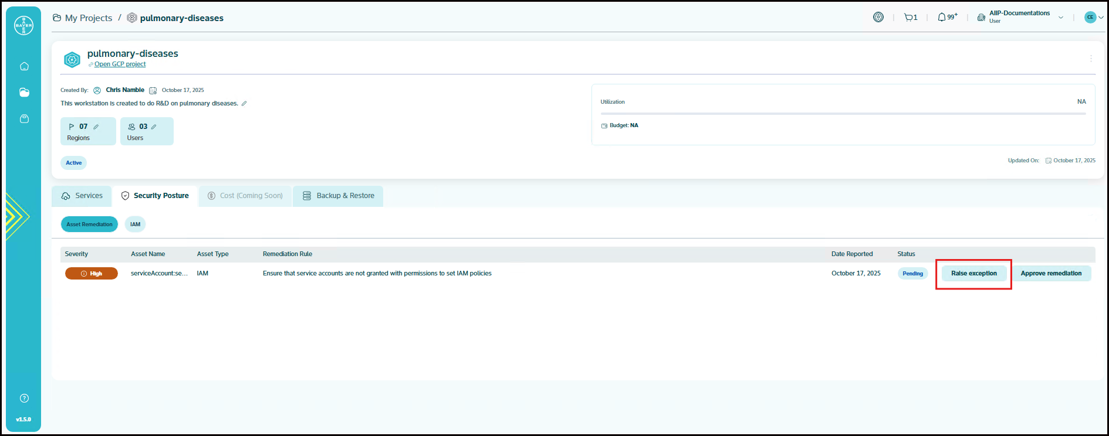Click the help question mark icon
This screenshot has height=436, width=1109.
tap(24, 398)
